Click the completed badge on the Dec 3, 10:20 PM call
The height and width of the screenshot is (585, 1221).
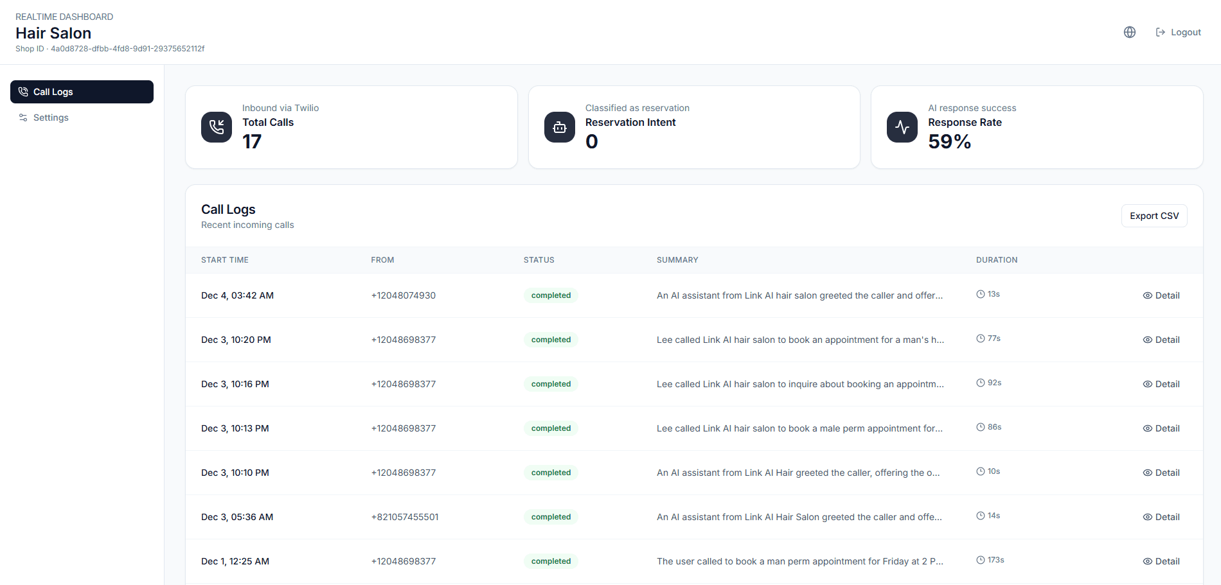tap(551, 339)
